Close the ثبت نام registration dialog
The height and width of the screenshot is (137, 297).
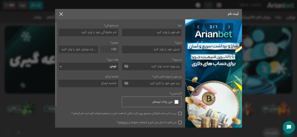click(x=61, y=14)
